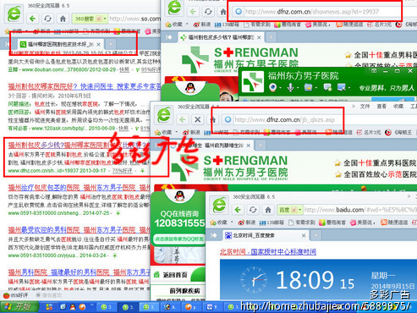Open 名片3元 bookmark in shownews.asp window
The height and width of the screenshot is (313, 417).
click(x=379, y=25)
